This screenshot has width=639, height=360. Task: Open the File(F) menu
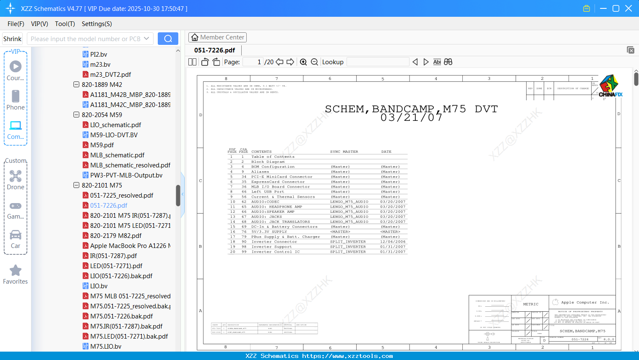pos(16,24)
